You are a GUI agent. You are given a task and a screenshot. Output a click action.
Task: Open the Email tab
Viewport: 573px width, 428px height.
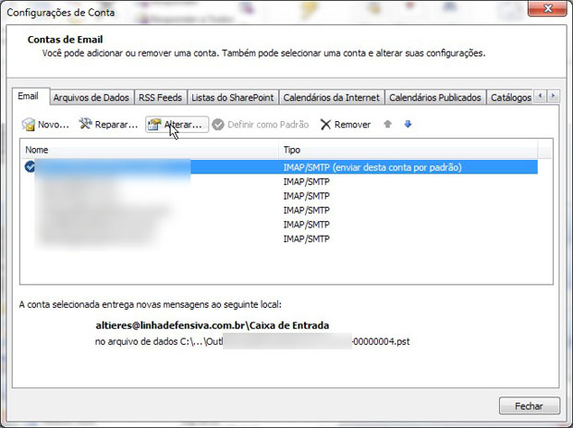tap(30, 97)
